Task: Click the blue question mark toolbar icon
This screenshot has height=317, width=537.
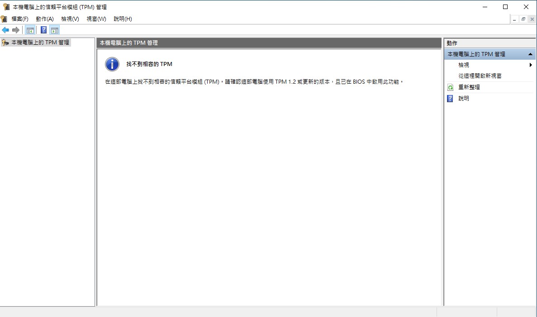Action: pos(43,30)
